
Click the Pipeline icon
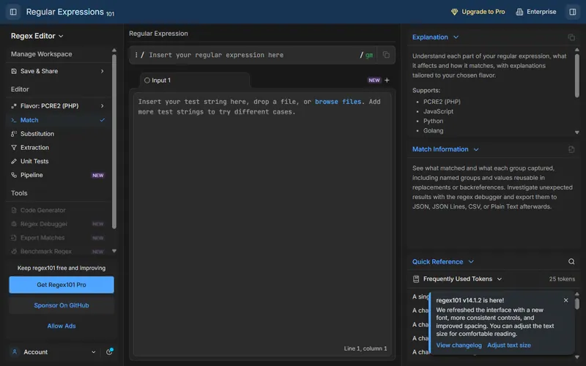[14, 175]
